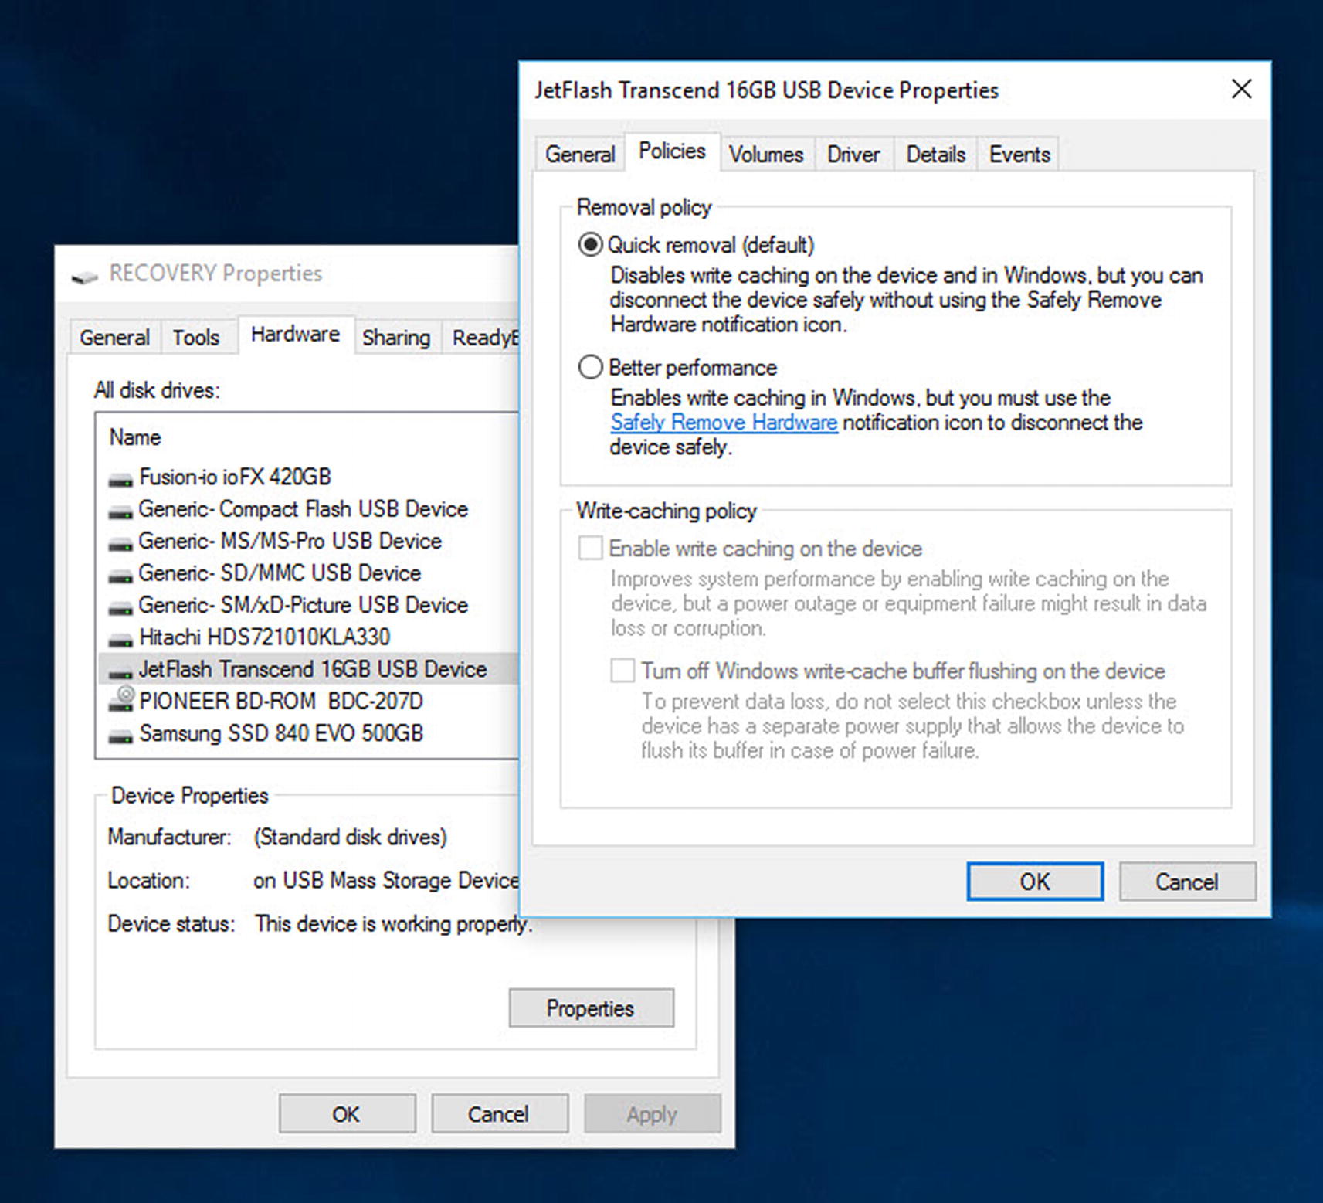Click Apply in RECOVERY Properties window
This screenshot has width=1323, height=1203.
(652, 1114)
